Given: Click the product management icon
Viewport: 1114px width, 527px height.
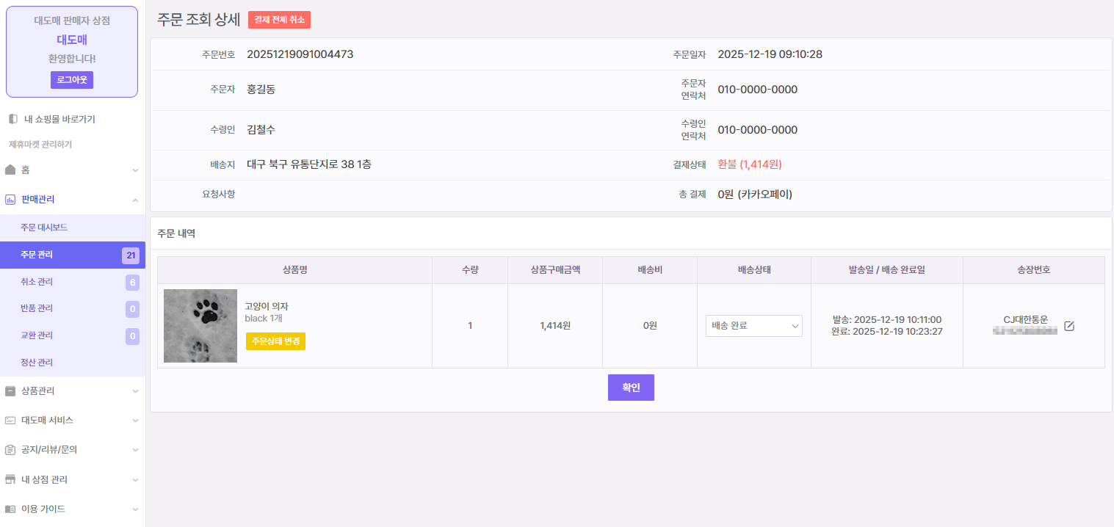Looking at the screenshot, I should tap(10, 391).
